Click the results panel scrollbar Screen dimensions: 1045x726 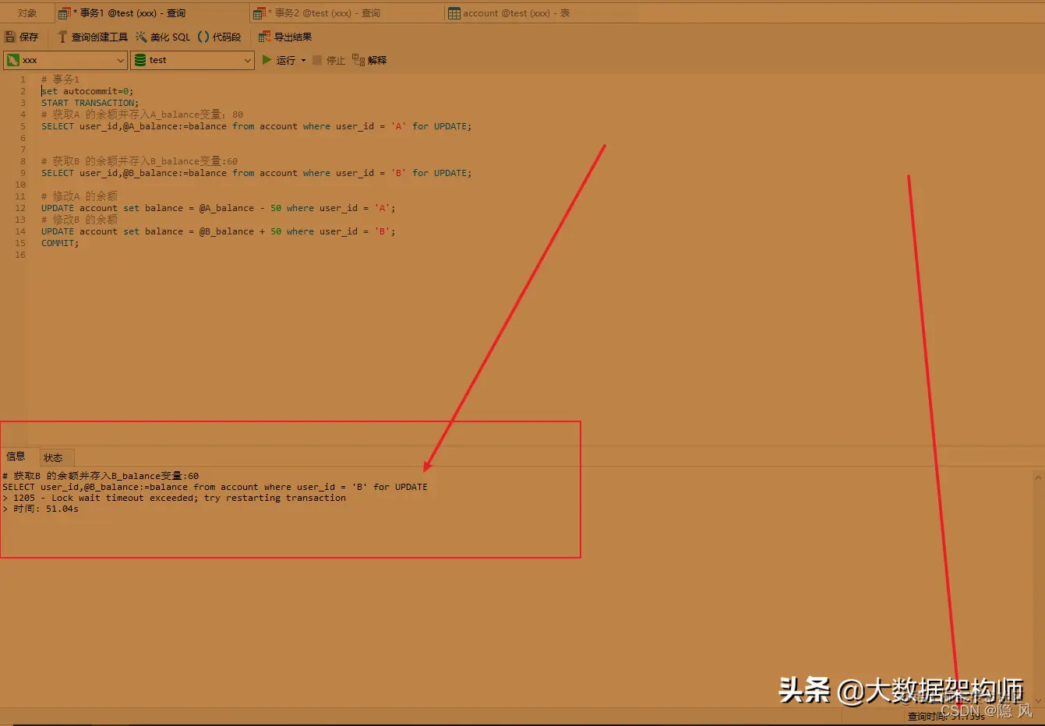pos(1037,584)
